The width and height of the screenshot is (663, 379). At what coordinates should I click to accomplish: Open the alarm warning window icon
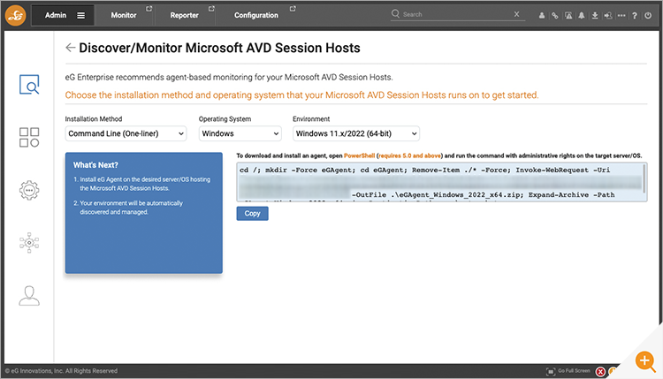coord(568,16)
